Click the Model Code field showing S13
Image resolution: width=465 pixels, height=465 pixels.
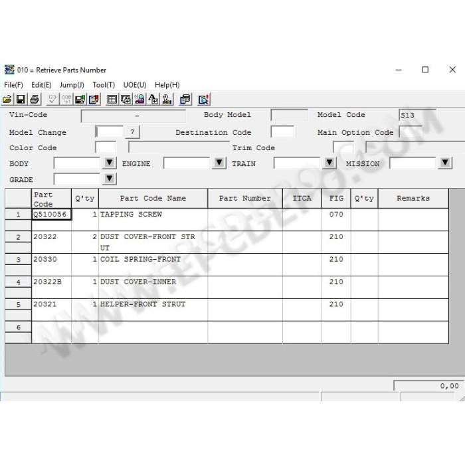coord(418,115)
